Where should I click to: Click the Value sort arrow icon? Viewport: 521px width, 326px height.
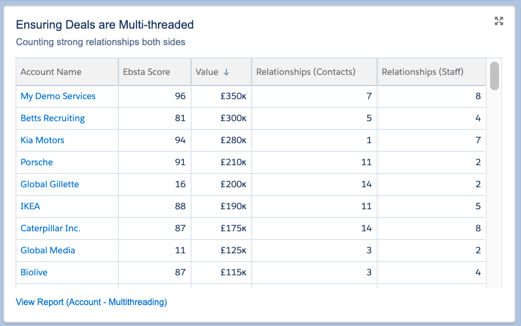tap(226, 72)
